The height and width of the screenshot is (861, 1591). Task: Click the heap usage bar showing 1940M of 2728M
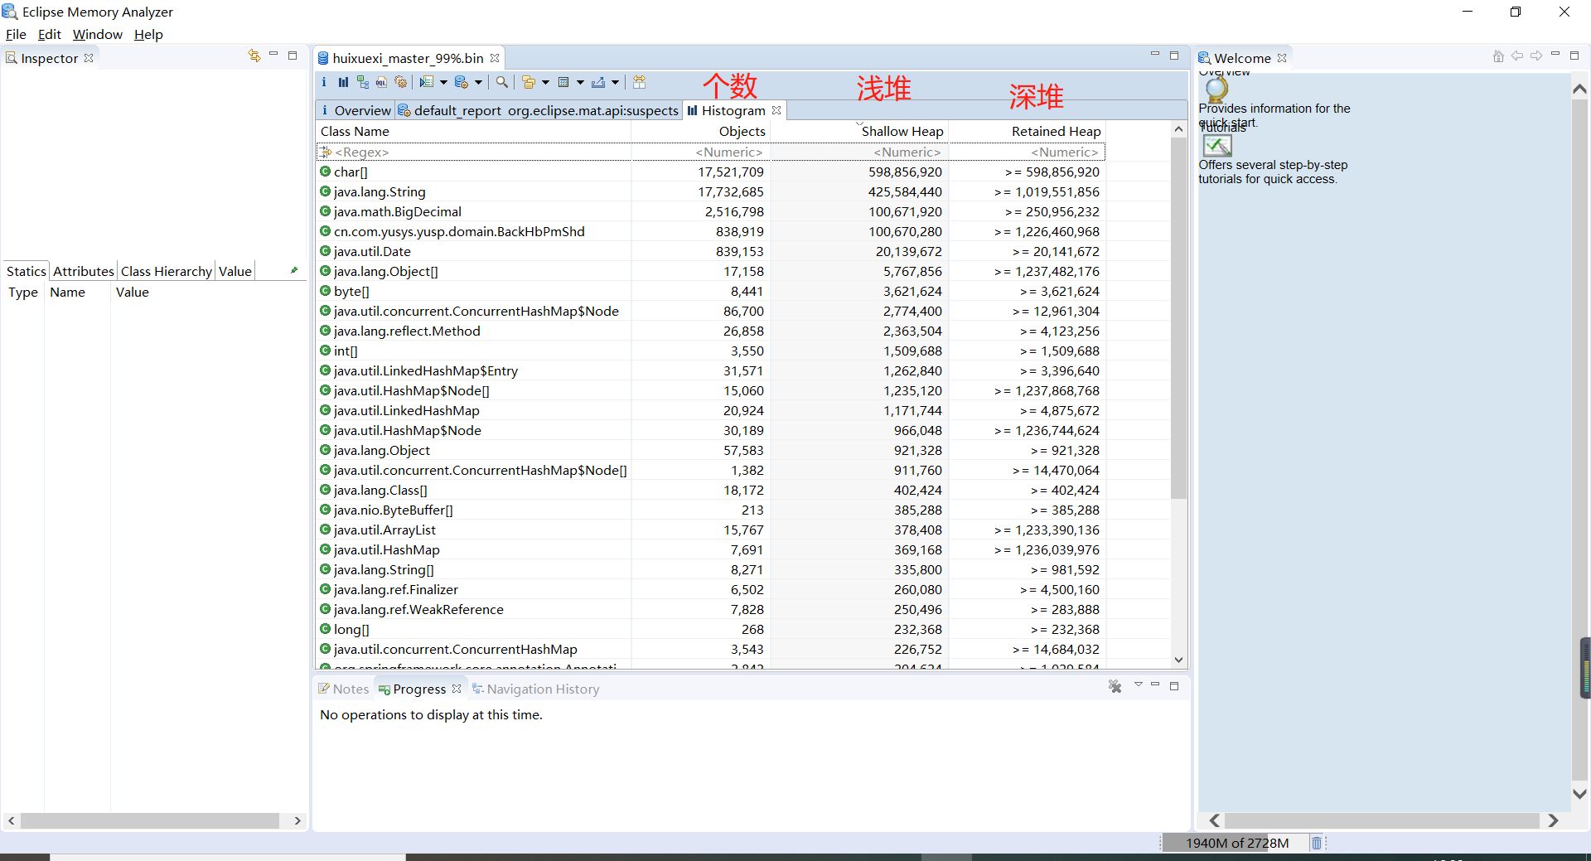[1236, 843]
